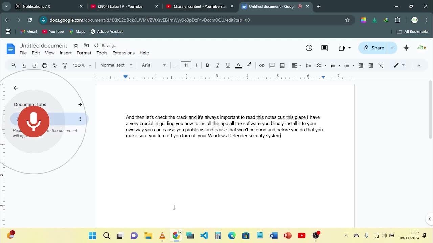Print the document
Viewport: 433px width, 243px height.
45,65
